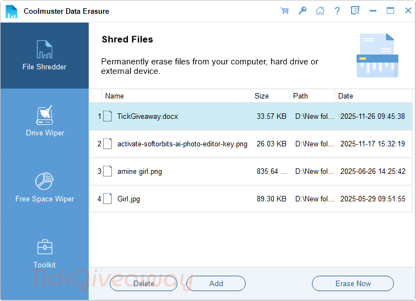416x301 pixels.
Task: Click the 89.30 KB size cell
Action: click(x=272, y=199)
